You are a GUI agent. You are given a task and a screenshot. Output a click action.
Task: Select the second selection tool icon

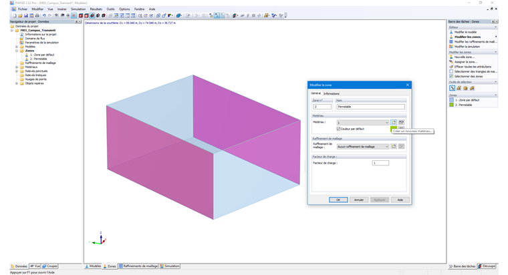[x=459, y=88]
